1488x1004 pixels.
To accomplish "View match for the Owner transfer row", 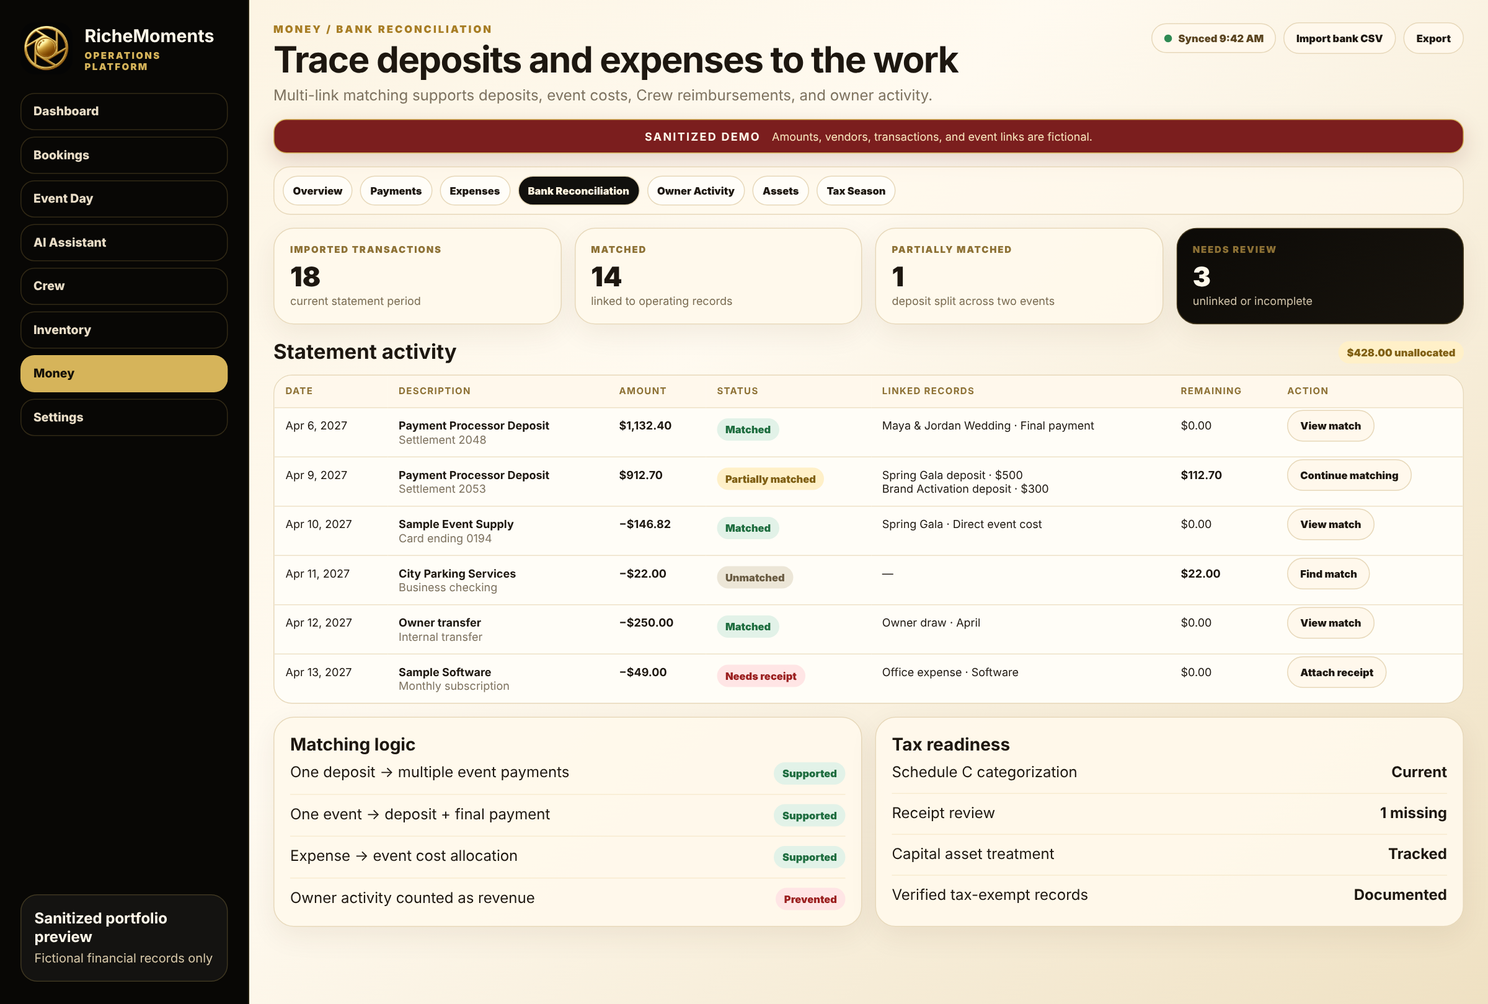I will [1330, 623].
